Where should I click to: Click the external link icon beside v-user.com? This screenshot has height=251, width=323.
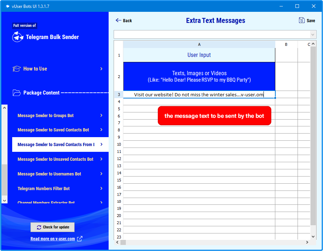click(80, 239)
